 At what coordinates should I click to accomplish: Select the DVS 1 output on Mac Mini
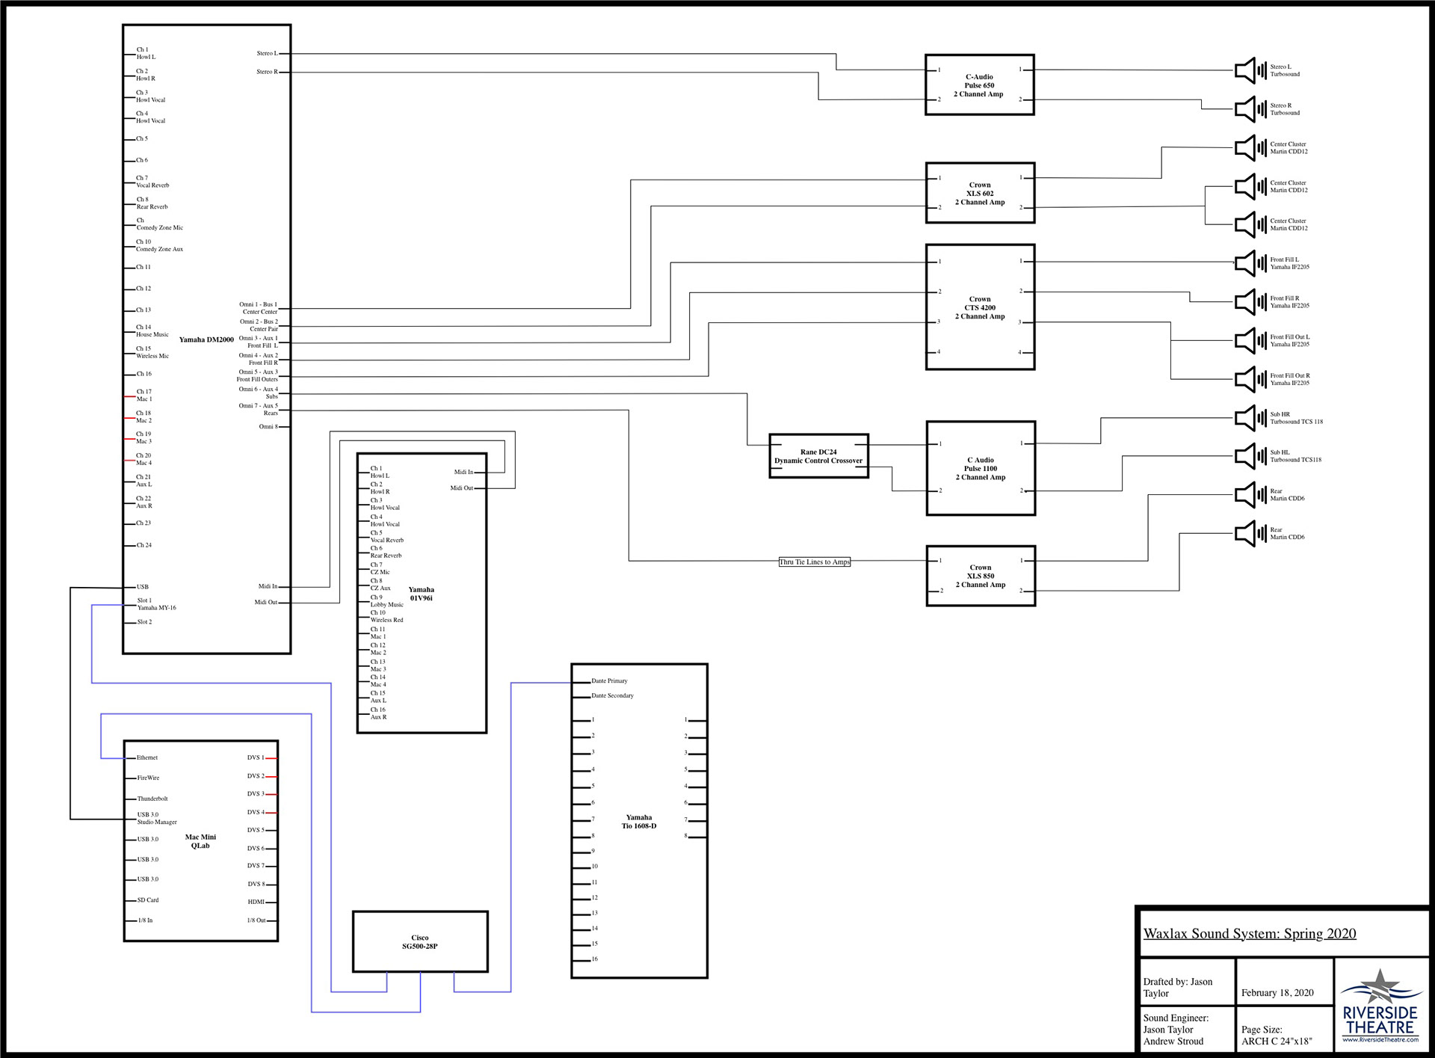(x=256, y=758)
